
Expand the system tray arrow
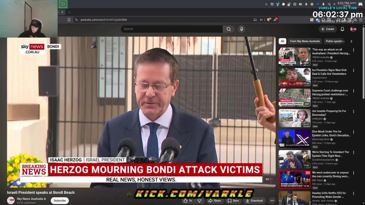(334, 4)
